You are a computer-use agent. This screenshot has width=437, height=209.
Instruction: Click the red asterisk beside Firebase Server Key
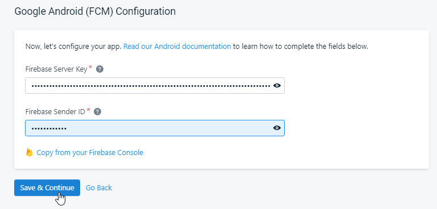(90, 68)
